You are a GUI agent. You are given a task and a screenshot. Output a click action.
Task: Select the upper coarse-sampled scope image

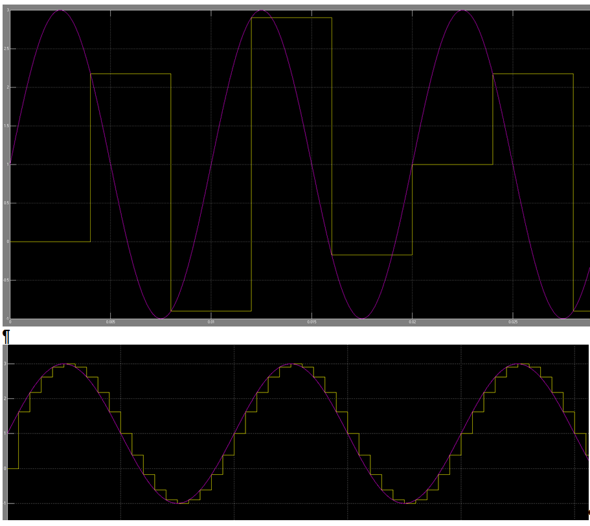[x=296, y=166]
